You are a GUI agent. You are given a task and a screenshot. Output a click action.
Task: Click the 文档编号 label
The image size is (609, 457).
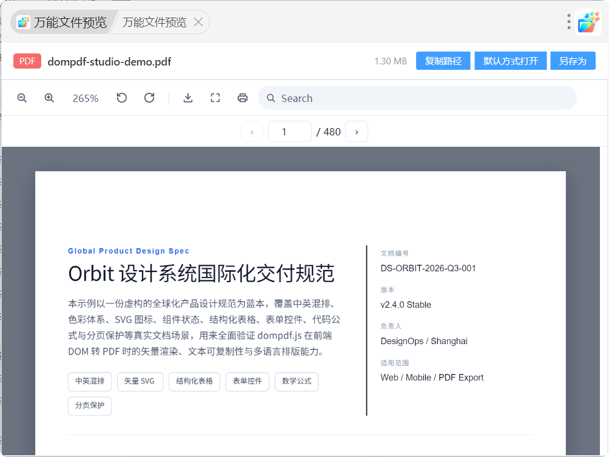click(x=395, y=253)
